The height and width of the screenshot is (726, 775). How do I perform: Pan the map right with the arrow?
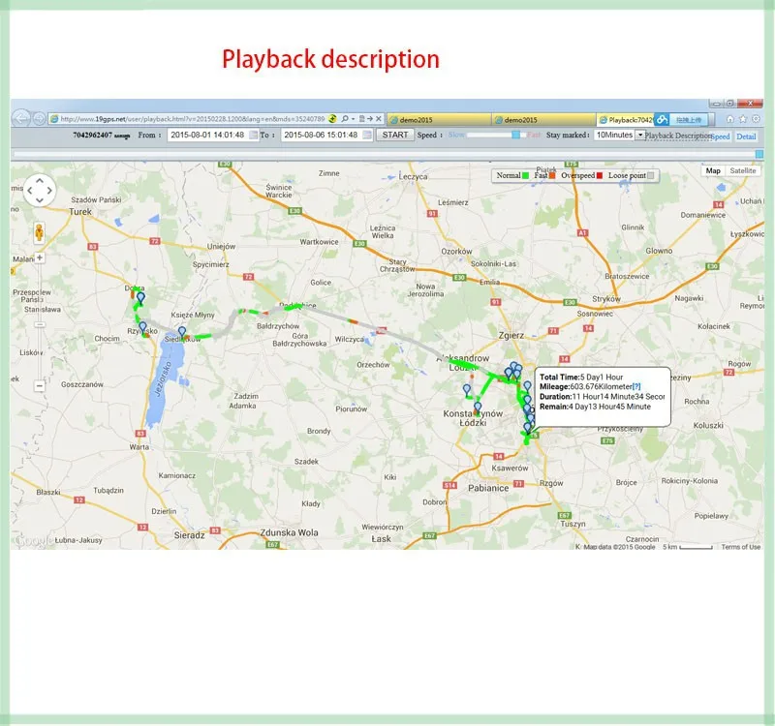click(49, 190)
